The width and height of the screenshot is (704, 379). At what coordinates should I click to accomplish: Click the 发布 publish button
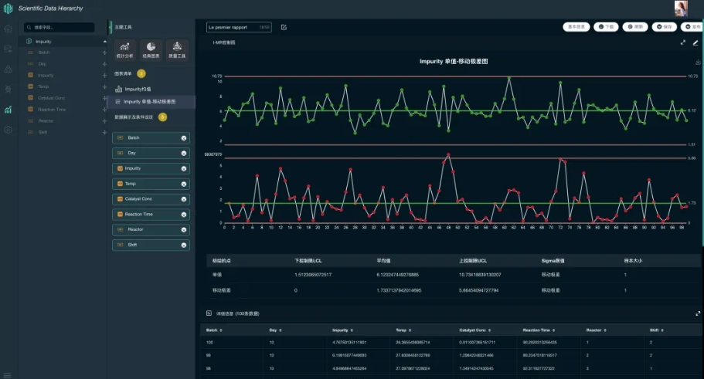pyautogui.click(x=691, y=26)
